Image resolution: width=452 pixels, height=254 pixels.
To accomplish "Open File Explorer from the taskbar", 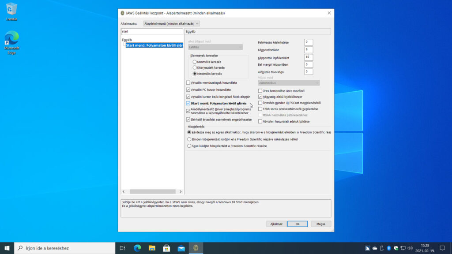I will click(152, 248).
